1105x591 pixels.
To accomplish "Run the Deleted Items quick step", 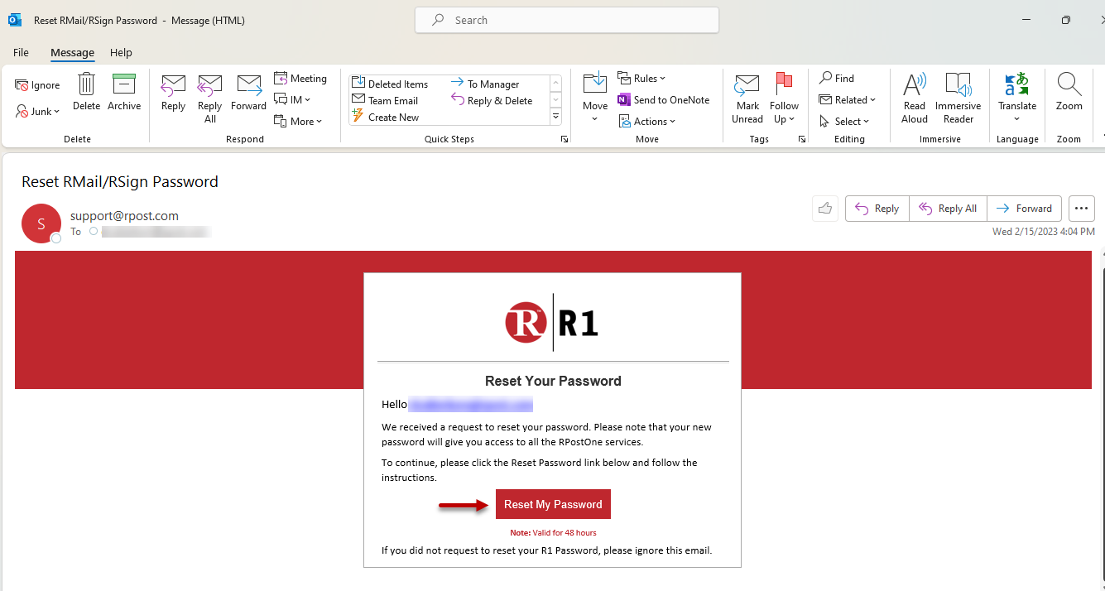I will [391, 84].
